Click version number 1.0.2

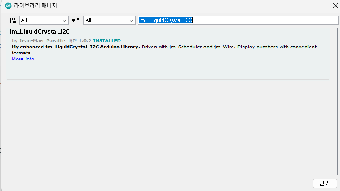(85, 41)
